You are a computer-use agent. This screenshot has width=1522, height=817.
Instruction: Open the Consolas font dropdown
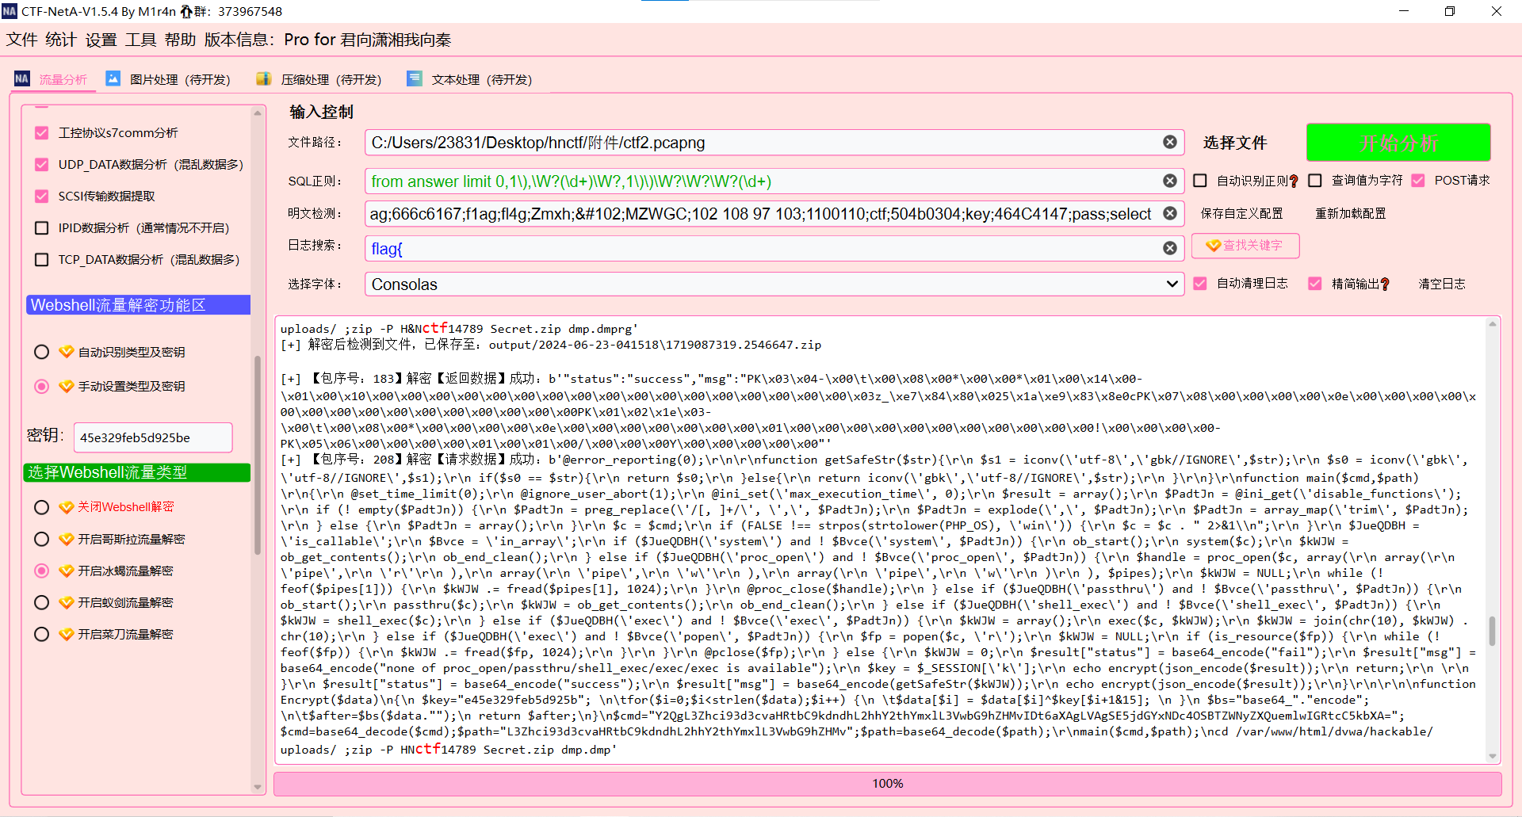774,284
